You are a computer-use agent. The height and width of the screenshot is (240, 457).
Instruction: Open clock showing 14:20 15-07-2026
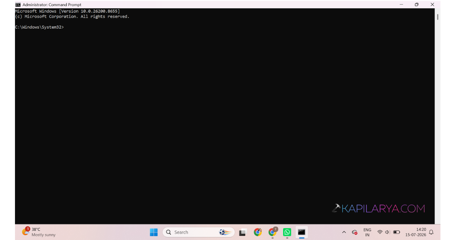416,232
